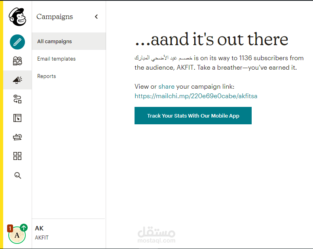313x249 pixels.
Task: Click the Mailchimp Freddie logo
Action: tap(17, 17)
